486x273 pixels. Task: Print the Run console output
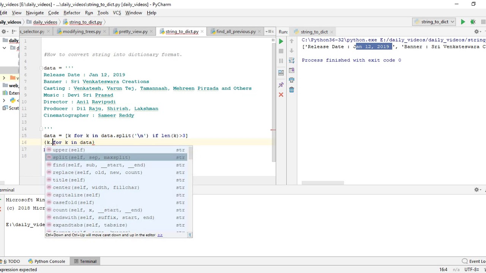pyautogui.click(x=292, y=80)
